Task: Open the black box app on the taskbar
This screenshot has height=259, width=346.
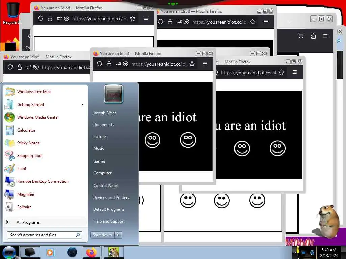Action: (30, 252)
